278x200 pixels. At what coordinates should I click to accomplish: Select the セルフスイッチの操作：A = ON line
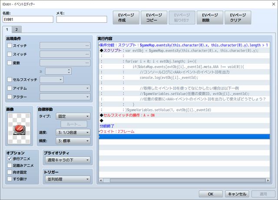tap(184, 115)
